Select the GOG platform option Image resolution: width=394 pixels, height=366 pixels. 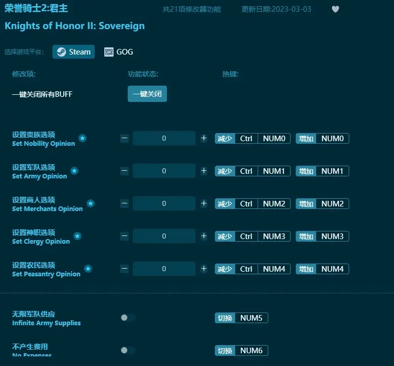tap(119, 52)
